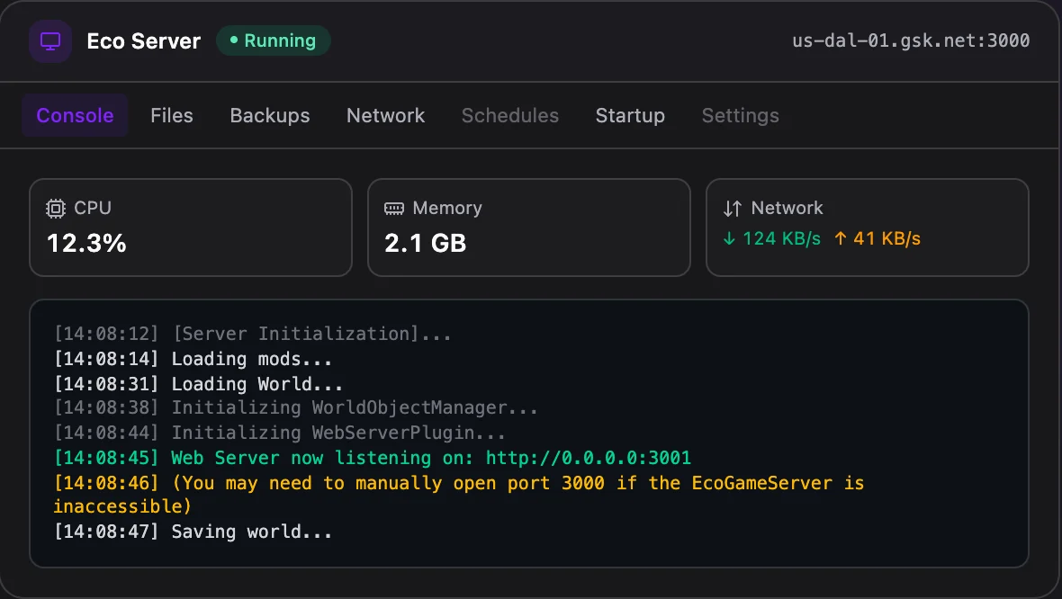Click the green download arrow icon
1062x599 pixels.
[x=729, y=238]
